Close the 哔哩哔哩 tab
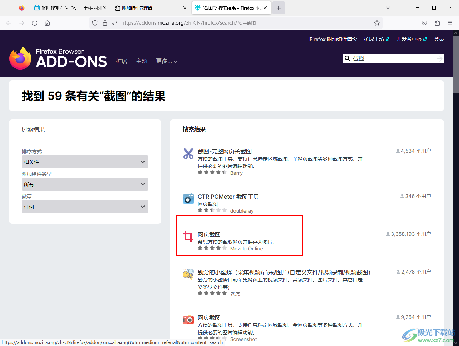 click(x=105, y=8)
